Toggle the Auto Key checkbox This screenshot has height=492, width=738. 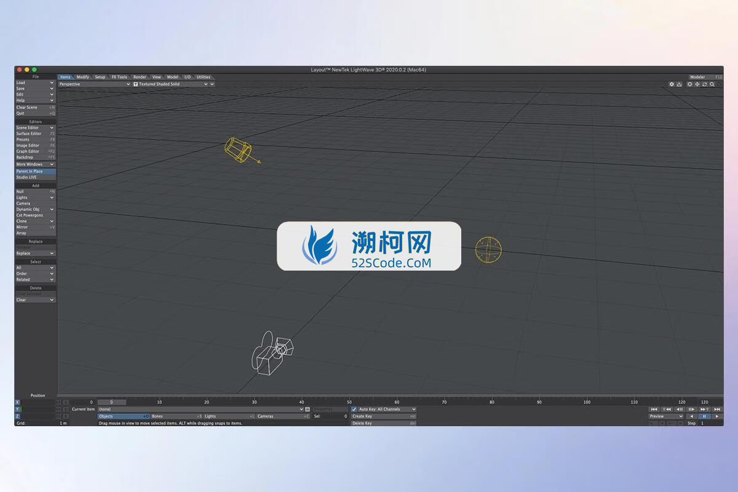click(354, 409)
